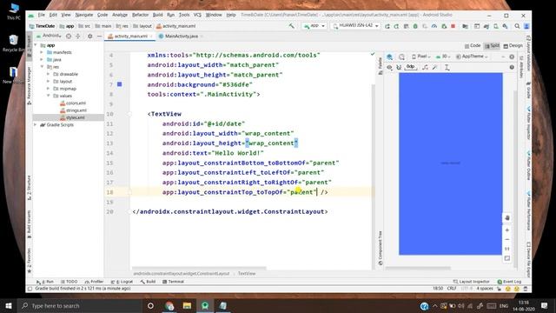Open the File menu

[x=42, y=15]
